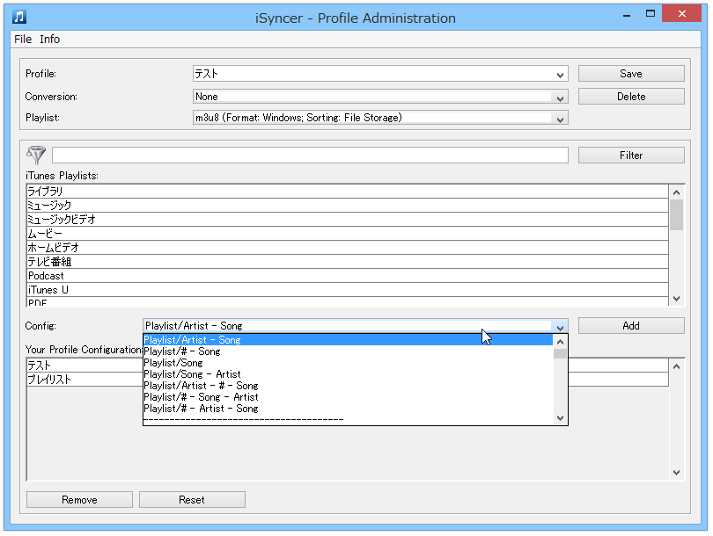Image resolution: width=713 pixels, height=536 pixels.
Task: Delete the selected profile
Action: 631,97
